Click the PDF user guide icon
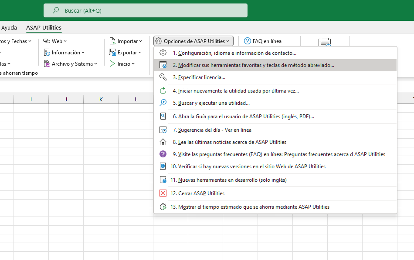The width and height of the screenshot is (414, 260). pyautogui.click(x=163, y=116)
